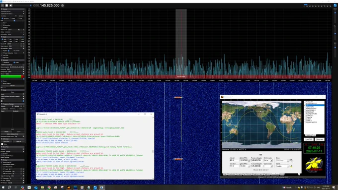This screenshot has height=190, width=338.
Task: Click Show next button in Orbitron
Action: click(x=319, y=139)
